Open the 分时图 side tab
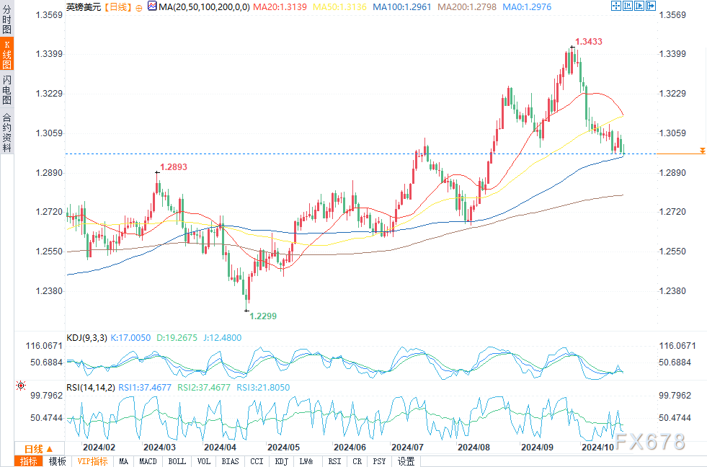The height and width of the screenshot is (467, 707). [x=6, y=19]
